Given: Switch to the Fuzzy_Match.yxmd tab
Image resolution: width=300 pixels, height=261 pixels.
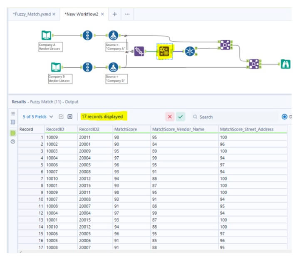Looking at the screenshot, I should pyautogui.click(x=32, y=14).
